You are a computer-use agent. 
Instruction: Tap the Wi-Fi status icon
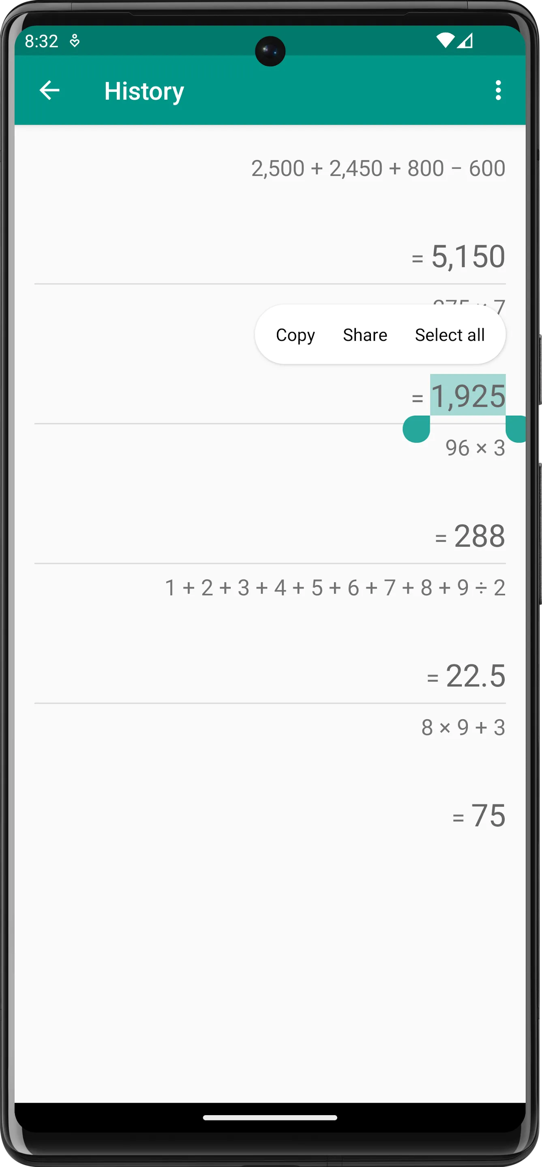pos(445,41)
